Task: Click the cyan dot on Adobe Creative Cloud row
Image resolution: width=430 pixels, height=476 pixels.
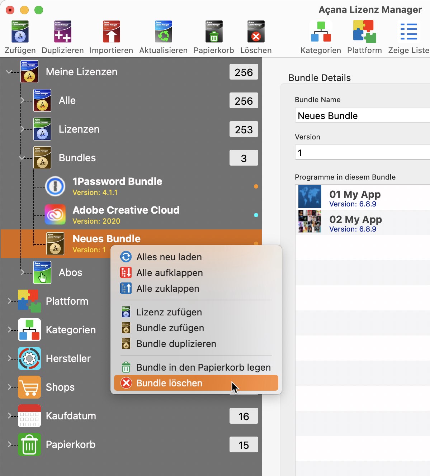Action: (x=256, y=215)
